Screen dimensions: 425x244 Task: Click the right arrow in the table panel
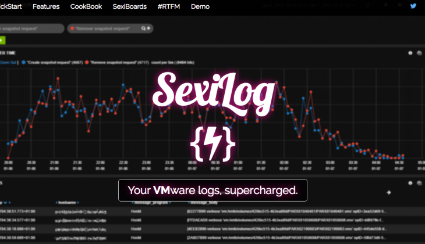pyautogui.click(x=389, y=192)
